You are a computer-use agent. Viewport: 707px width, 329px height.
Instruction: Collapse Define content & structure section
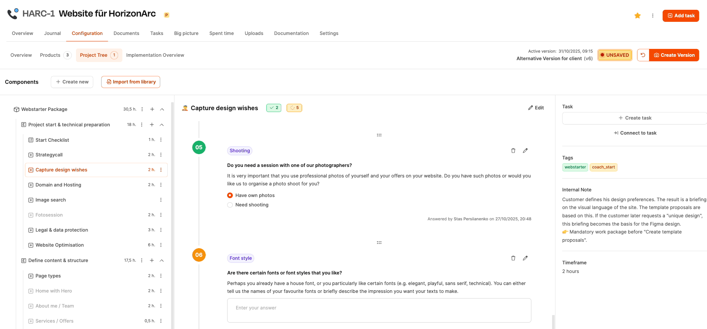tap(162, 261)
